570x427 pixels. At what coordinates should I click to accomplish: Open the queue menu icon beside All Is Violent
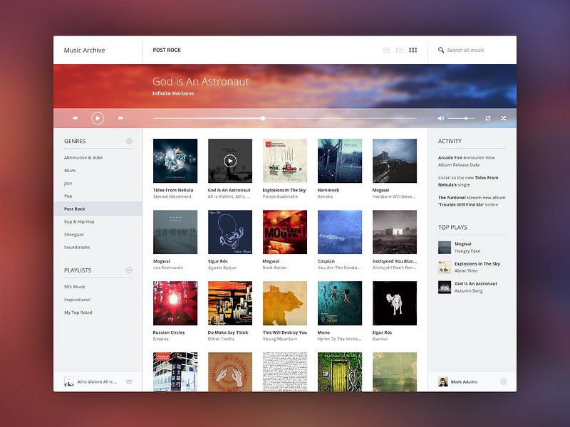tap(129, 381)
